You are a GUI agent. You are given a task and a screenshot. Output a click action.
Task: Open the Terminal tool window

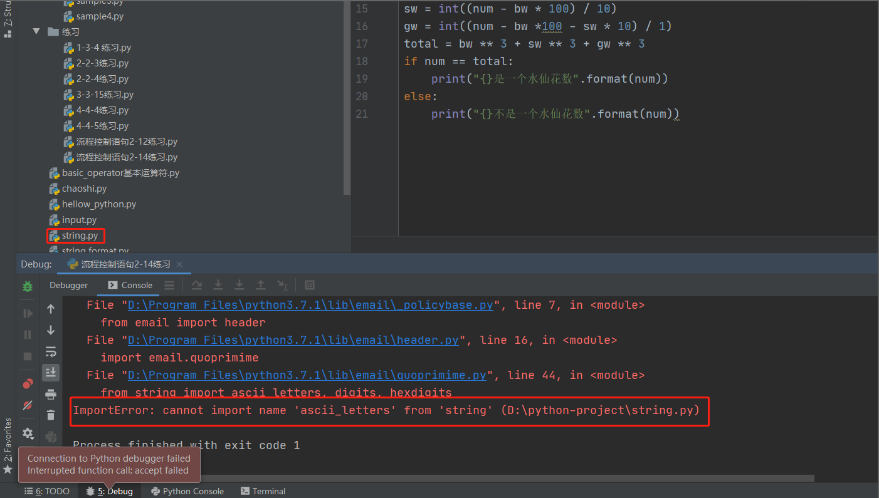pos(263,491)
